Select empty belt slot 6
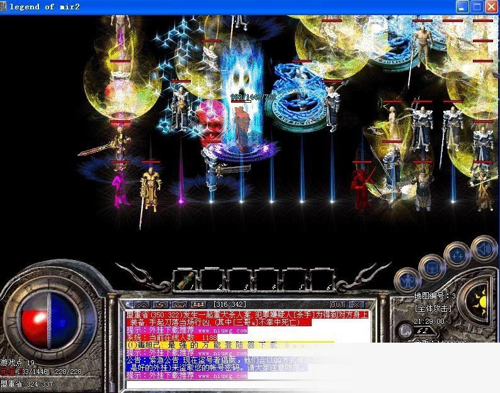This screenshot has width=500, height=393. point(322,280)
